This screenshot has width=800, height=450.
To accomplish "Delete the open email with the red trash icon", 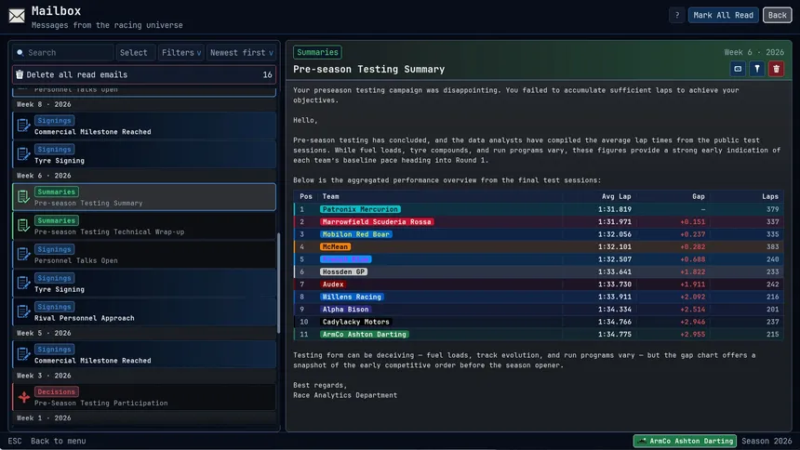I will pos(777,69).
